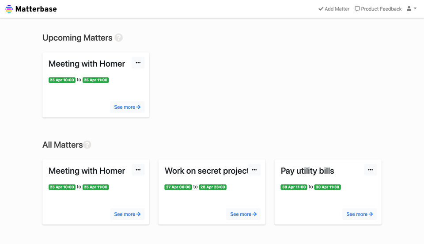Open options menu on All Matters Meeting with Homer card
Image resolution: width=424 pixels, height=244 pixels.
138,170
